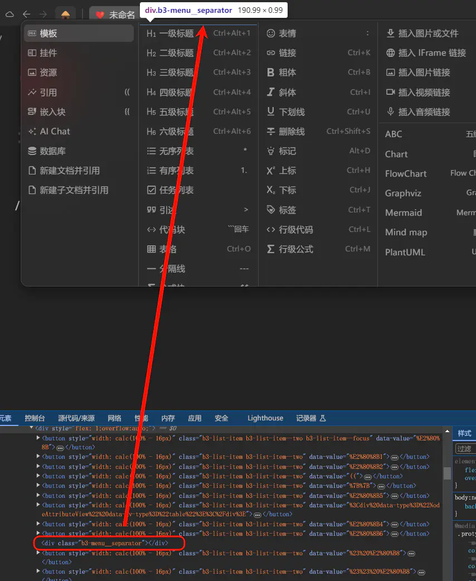Click the 资源 assets image icon

(x=32, y=72)
